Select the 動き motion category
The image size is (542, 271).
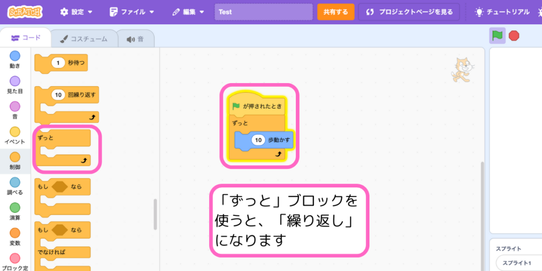pyautogui.click(x=15, y=59)
